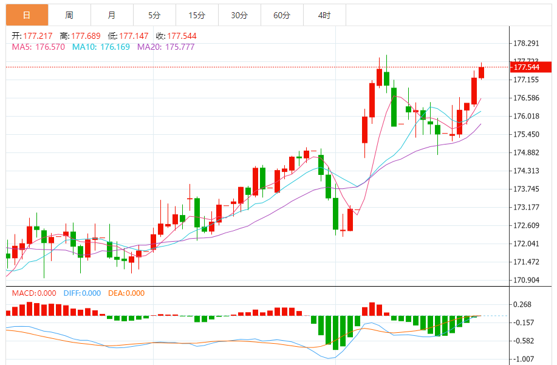Click the DEA: 0.000 label

[x=126, y=293]
